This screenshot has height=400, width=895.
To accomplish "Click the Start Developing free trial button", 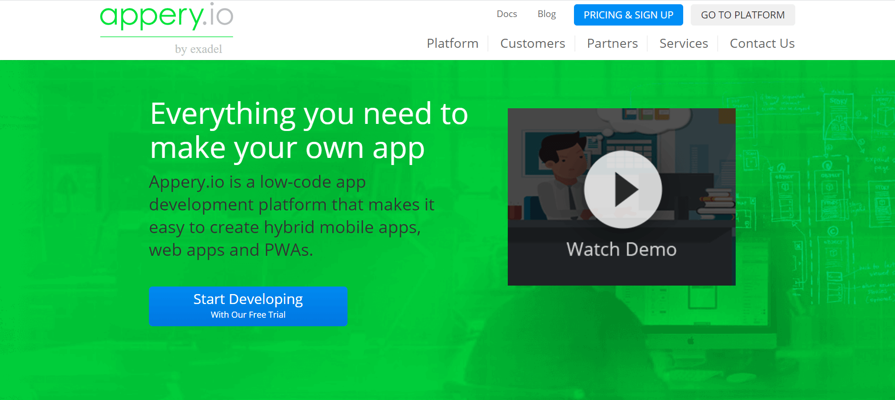I will click(x=248, y=306).
